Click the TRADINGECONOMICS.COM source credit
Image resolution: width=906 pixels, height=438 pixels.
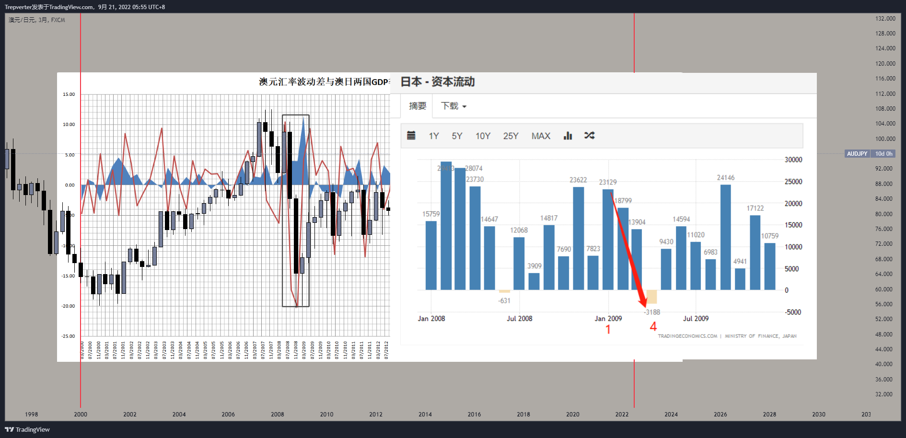point(687,336)
